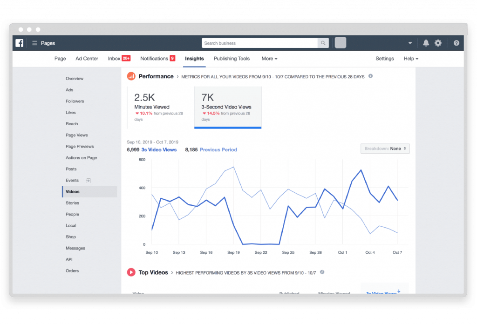Click the Facebook logo

tap(19, 42)
